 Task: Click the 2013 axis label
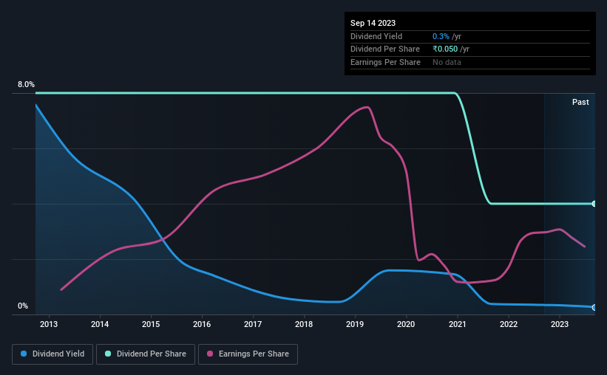click(x=49, y=324)
